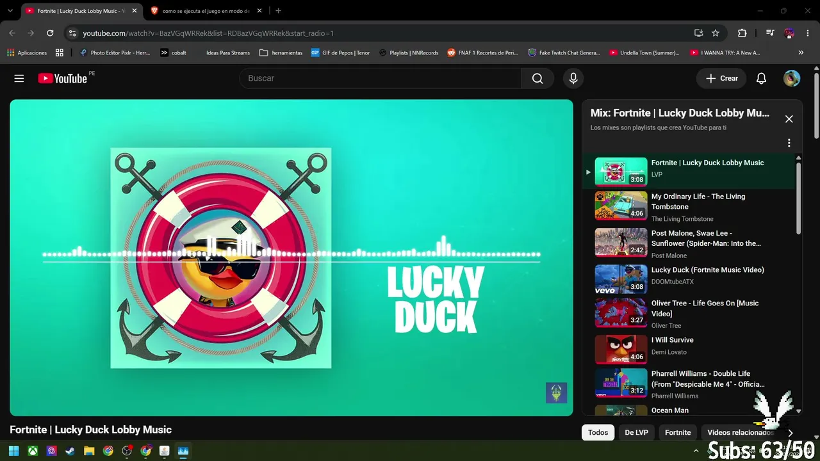
Task: Click the search magnifier button
Action: click(x=537, y=78)
